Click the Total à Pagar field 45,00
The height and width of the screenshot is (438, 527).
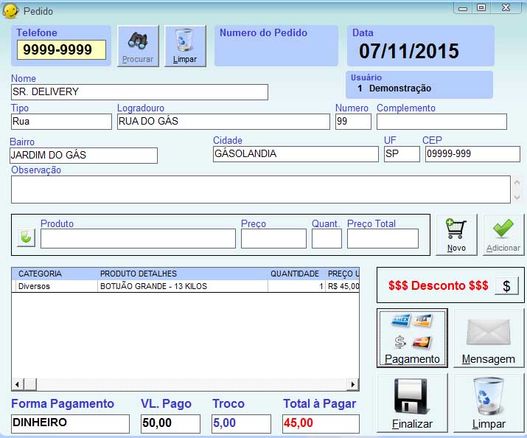pos(321,423)
